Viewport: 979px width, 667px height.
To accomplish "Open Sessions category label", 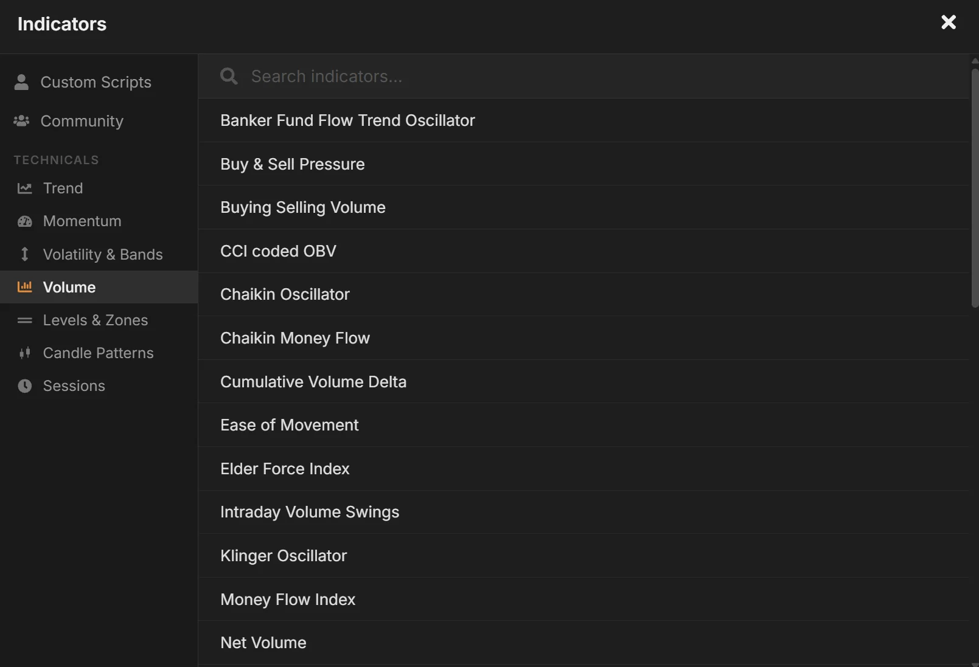I will 74,385.
